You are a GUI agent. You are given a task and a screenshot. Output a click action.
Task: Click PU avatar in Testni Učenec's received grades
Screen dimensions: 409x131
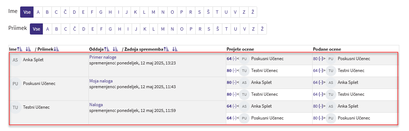coord(244,118)
